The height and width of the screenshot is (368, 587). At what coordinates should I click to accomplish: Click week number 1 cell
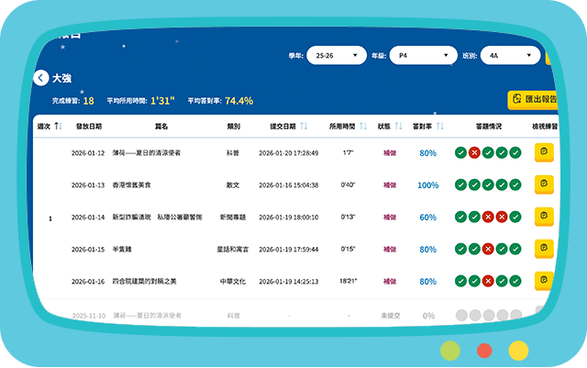point(50,218)
